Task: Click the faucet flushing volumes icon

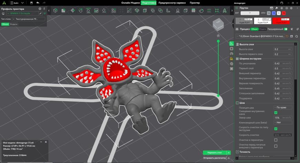Action: coord(277,8)
